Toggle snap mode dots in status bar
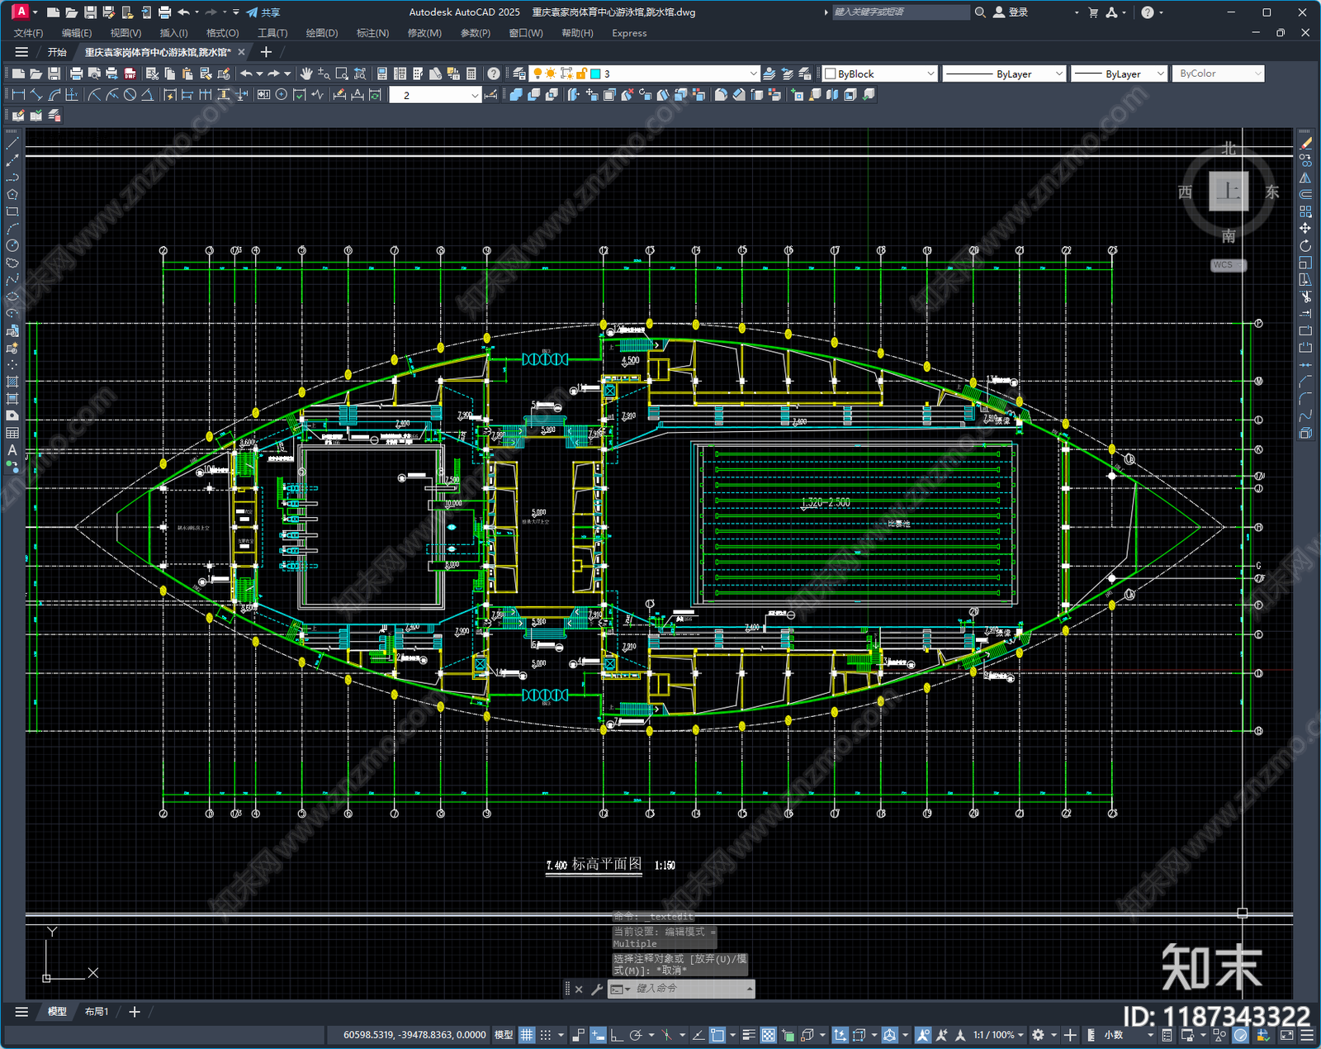The image size is (1321, 1049). tap(546, 1035)
